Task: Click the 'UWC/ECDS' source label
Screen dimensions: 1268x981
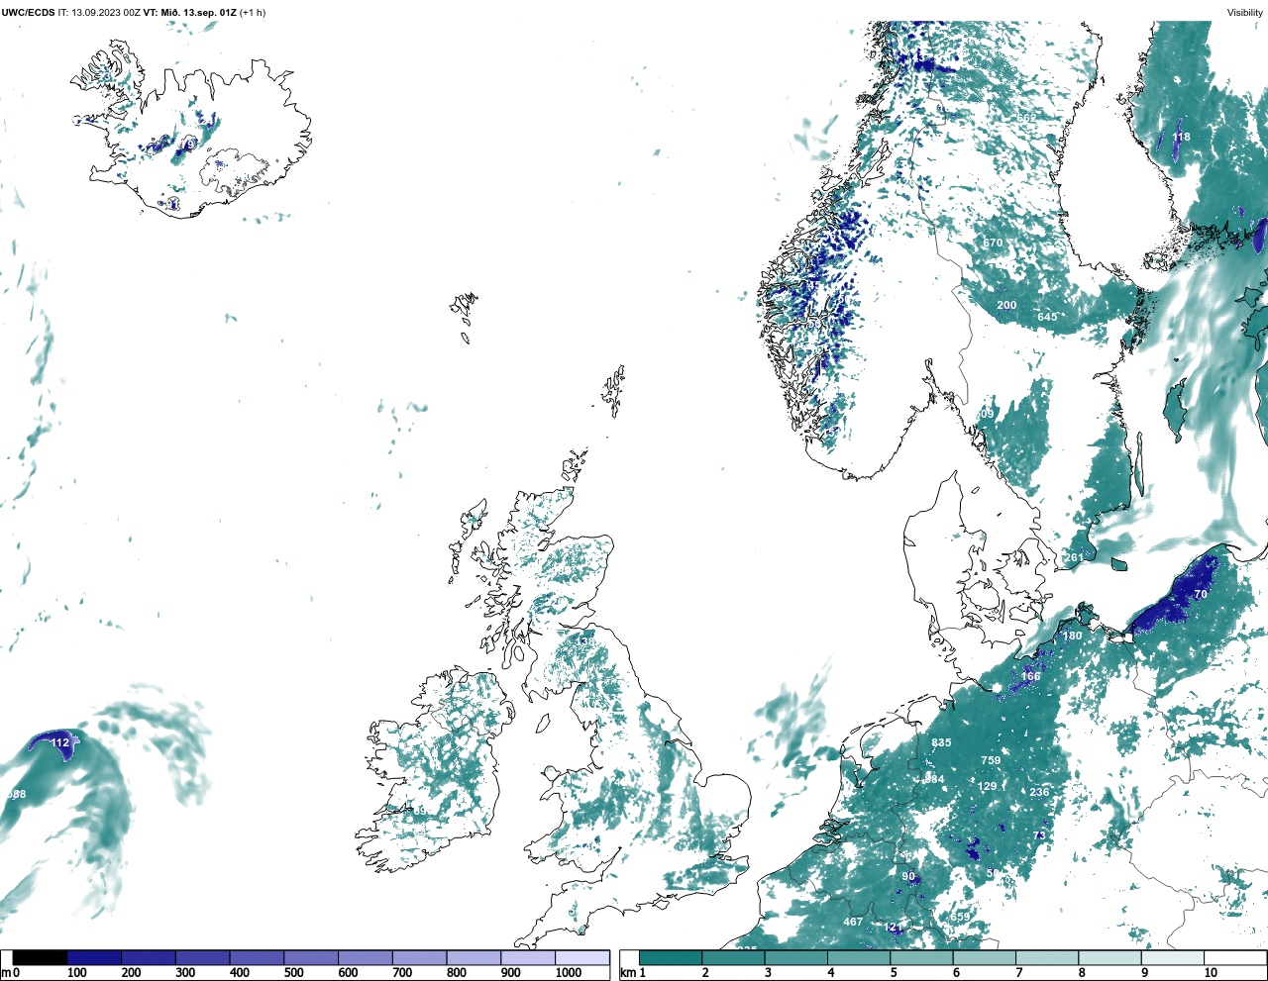Action: pos(28,12)
